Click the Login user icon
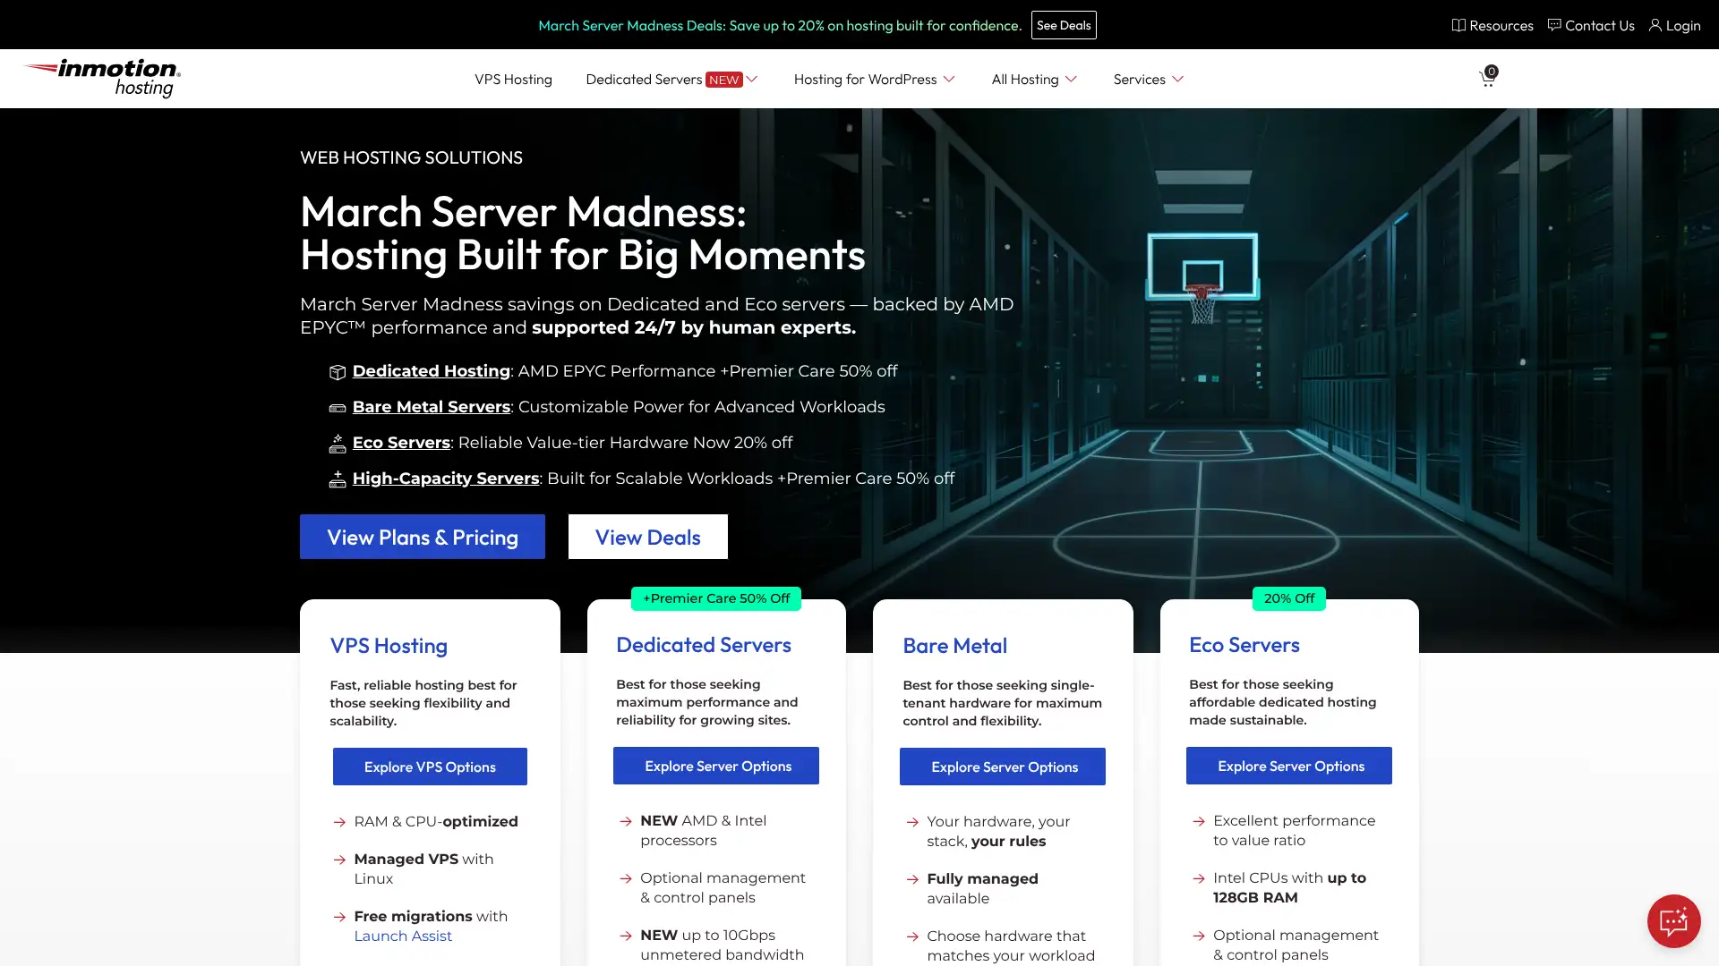This screenshot has height=966, width=1719. tap(1655, 25)
